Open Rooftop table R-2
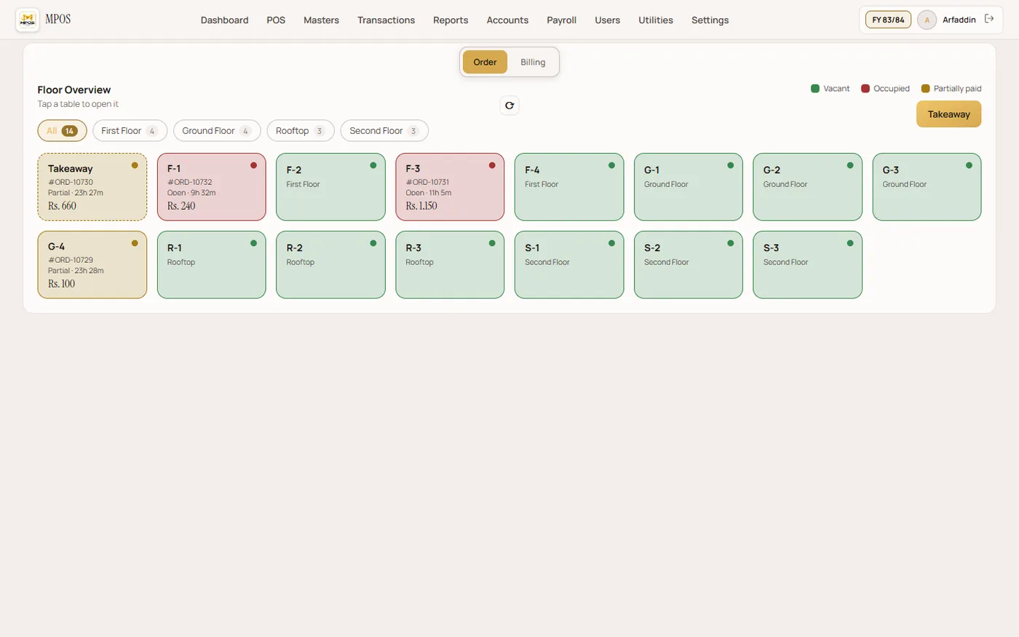Image resolution: width=1019 pixels, height=637 pixels. [330, 265]
